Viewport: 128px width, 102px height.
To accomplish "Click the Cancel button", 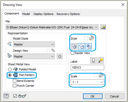I will click(x=115, y=96).
